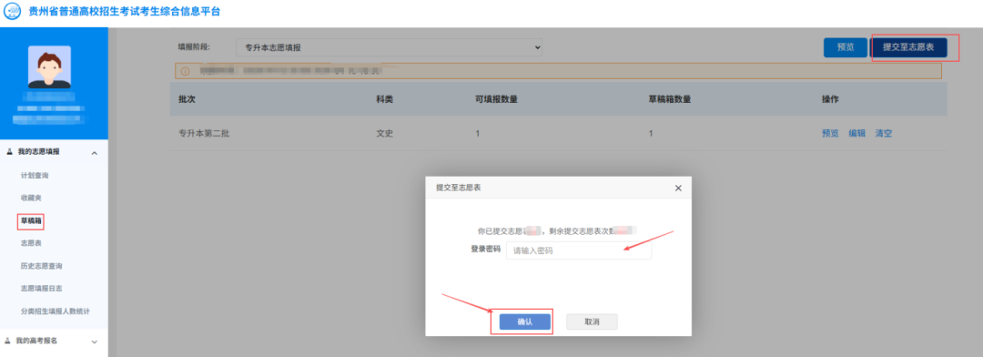Image resolution: width=983 pixels, height=357 pixels.
Task: Close the 提交至志愿表 dialog with X
Action: [678, 188]
